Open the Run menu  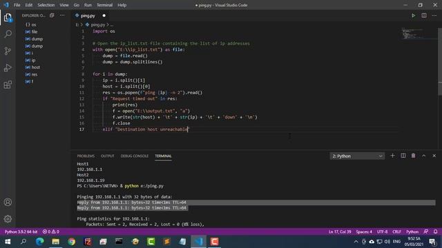(88, 5)
